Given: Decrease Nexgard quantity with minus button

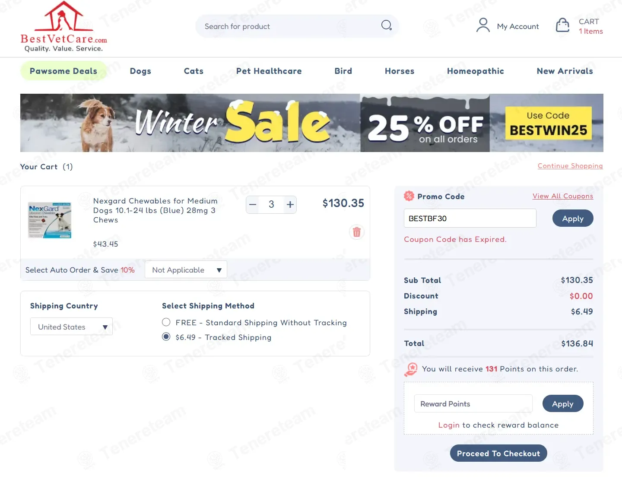Looking at the screenshot, I should click(x=253, y=204).
